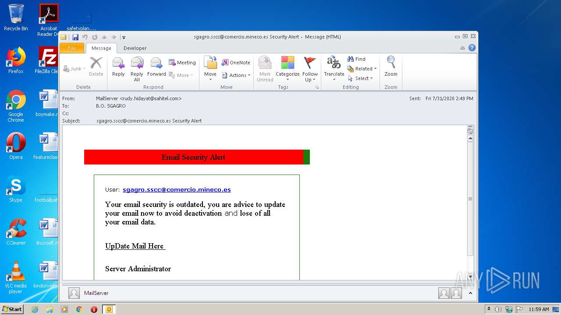Click the taskbar clock 11:59 AM
The width and height of the screenshot is (561, 315).
(539, 309)
